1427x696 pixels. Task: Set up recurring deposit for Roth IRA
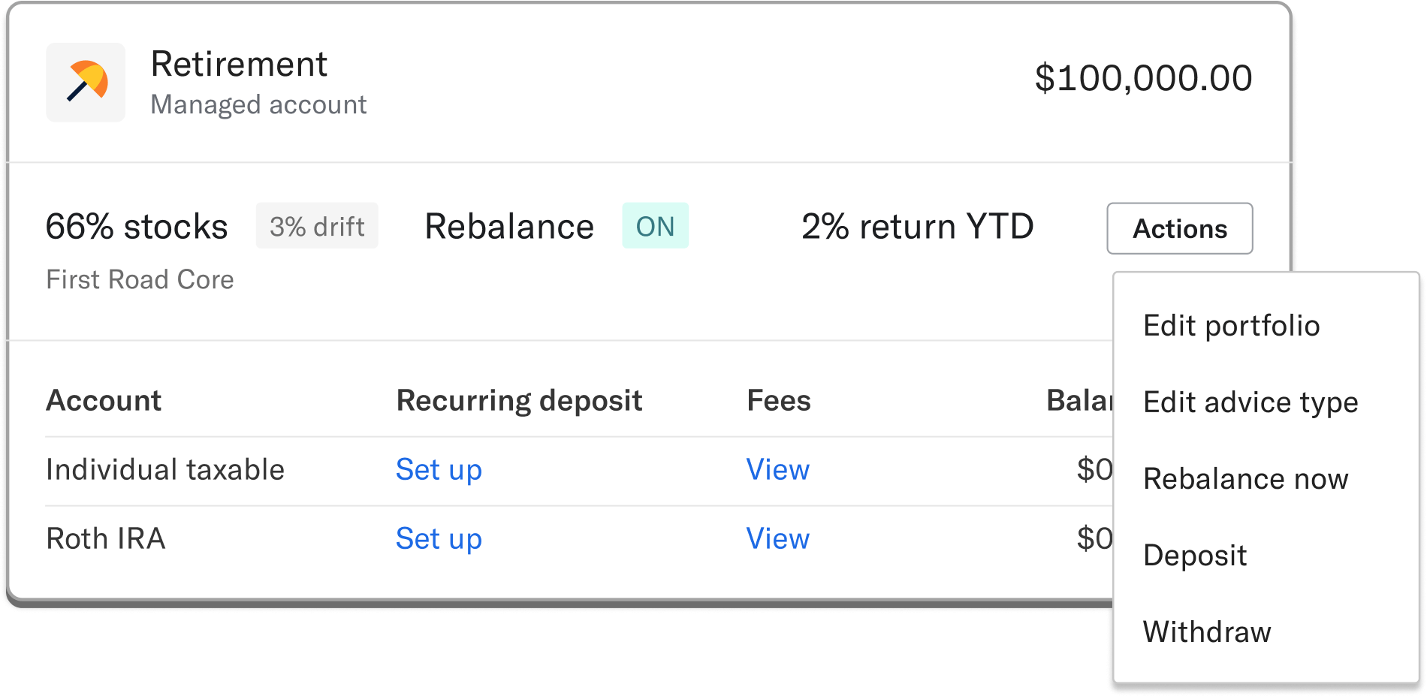pos(439,538)
